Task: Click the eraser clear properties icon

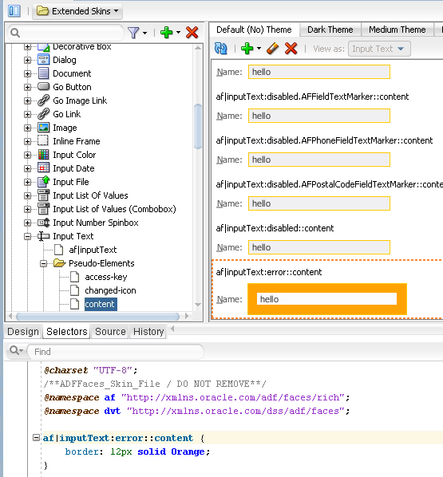Action: [272, 49]
